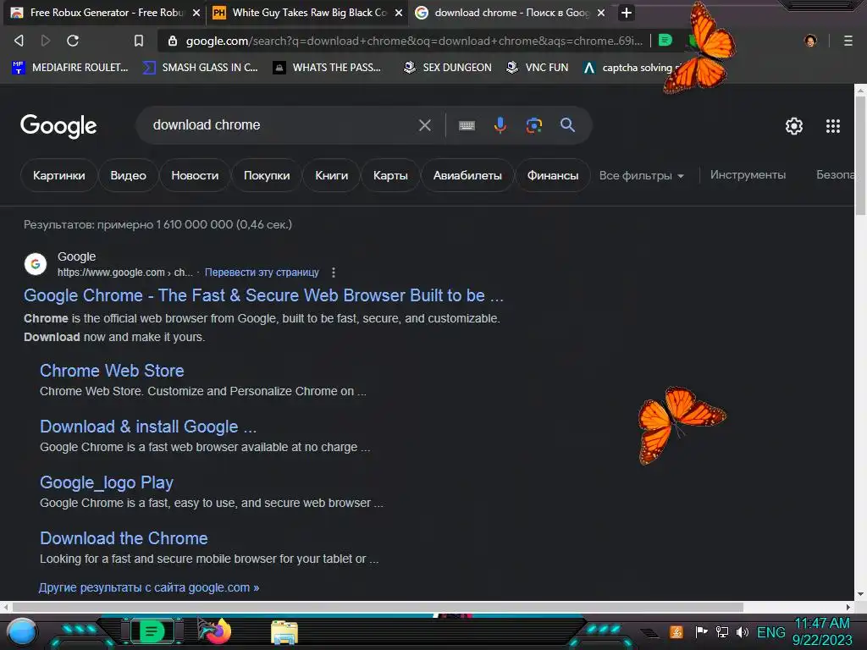Image resolution: width=867 pixels, height=650 pixels.
Task: Click the address bar URL
Action: click(414, 41)
